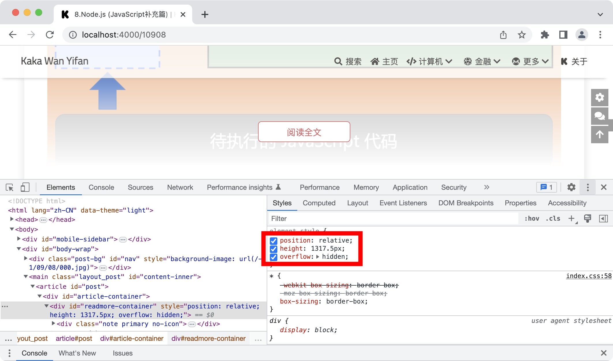
Task: Toggle the device toolbar emulation
Action: tap(25, 187)
